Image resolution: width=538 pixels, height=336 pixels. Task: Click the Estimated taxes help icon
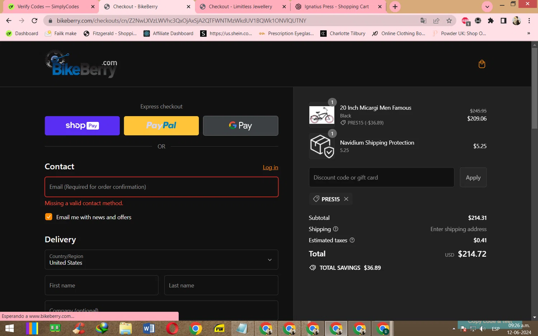tap(352, 240)
